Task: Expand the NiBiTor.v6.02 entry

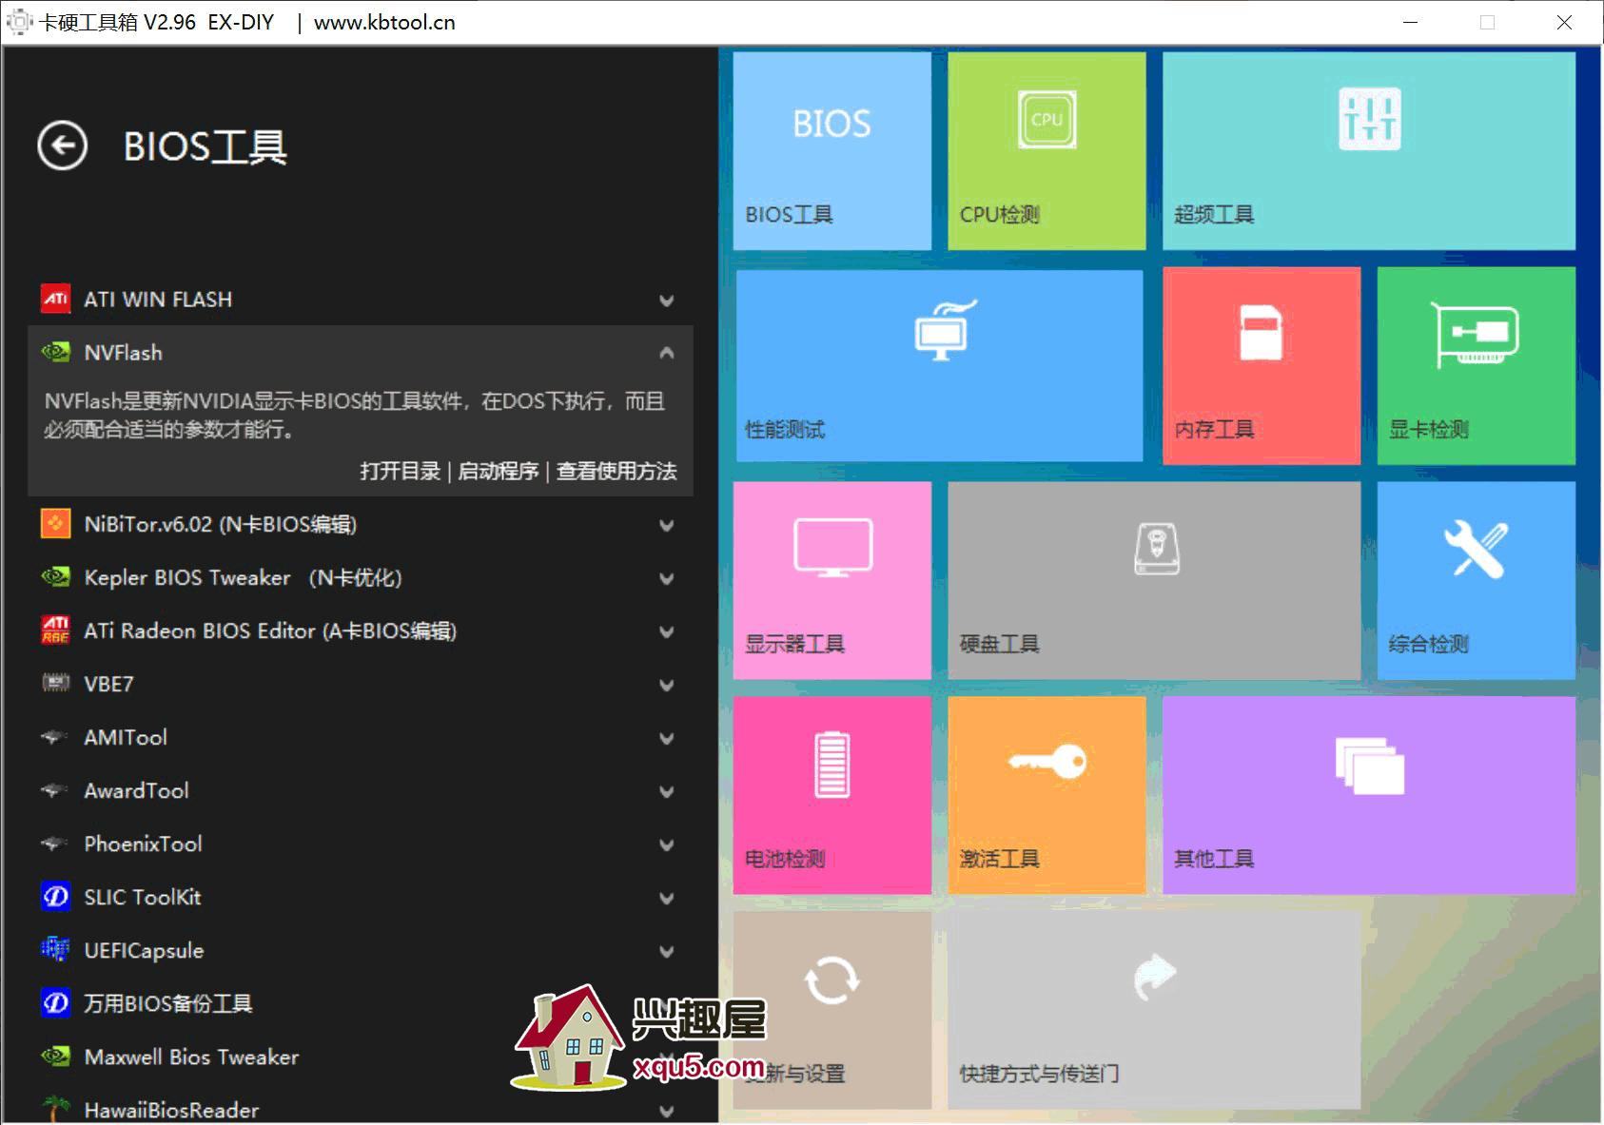Action: pyautogui.click(x=667, y=526)
